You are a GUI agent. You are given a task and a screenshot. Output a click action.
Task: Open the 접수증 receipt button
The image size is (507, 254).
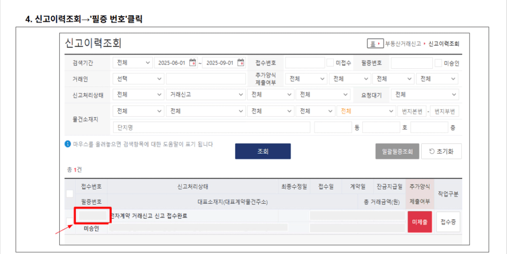[448, 222]
